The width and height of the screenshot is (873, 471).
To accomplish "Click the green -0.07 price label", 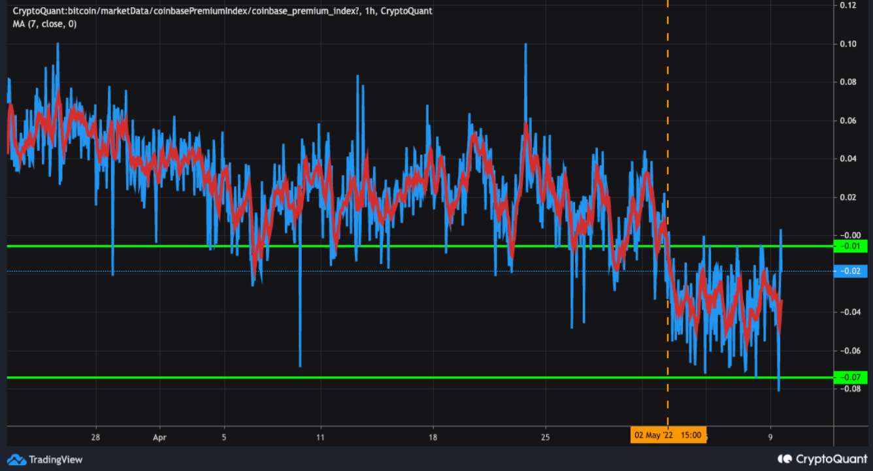I will (850, 378).
